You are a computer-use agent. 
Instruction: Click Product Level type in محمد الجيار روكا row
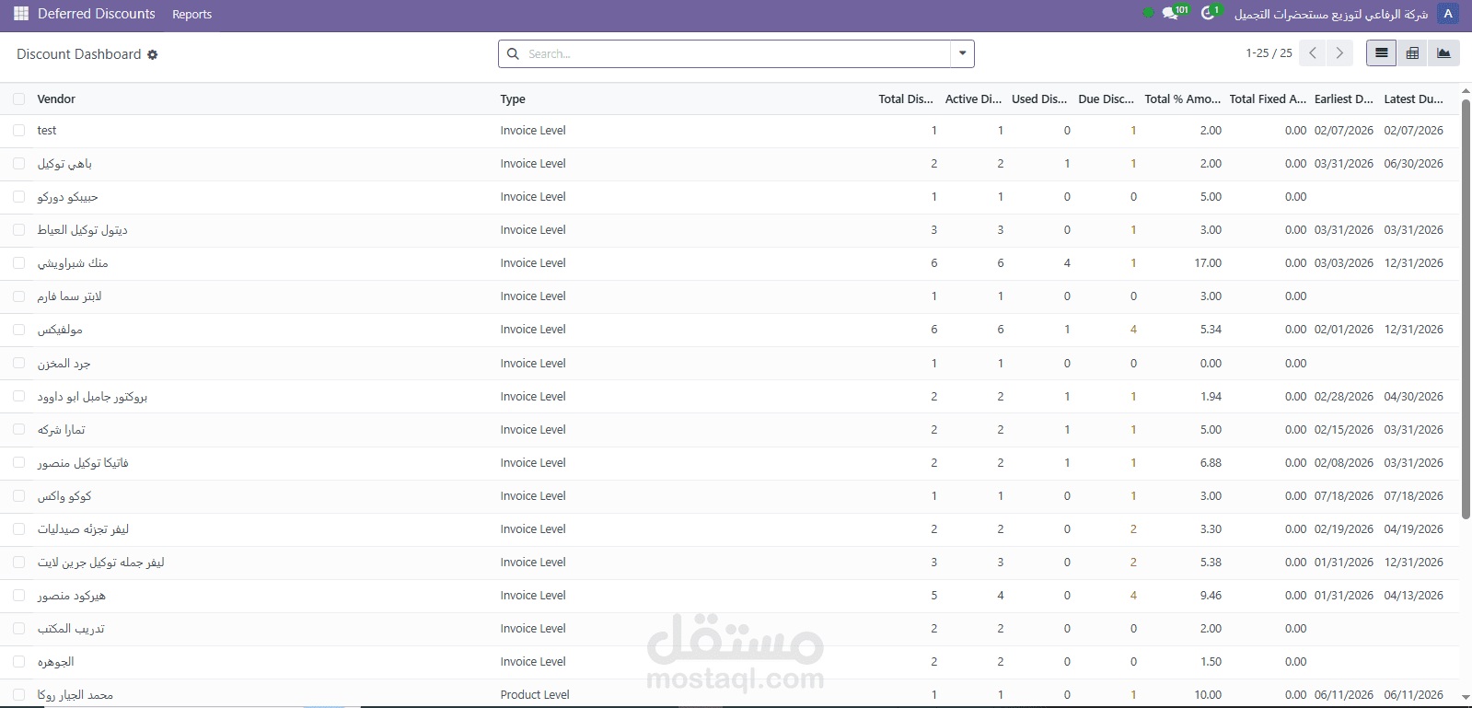[x=535, y=694]
